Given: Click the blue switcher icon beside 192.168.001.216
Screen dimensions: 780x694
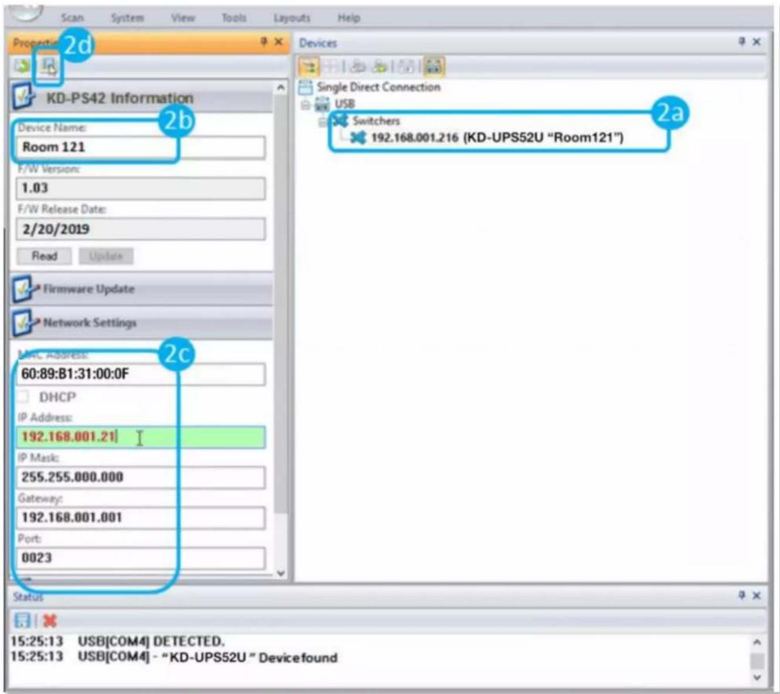Looking at the screenshot, I should (x=358, y=138).
